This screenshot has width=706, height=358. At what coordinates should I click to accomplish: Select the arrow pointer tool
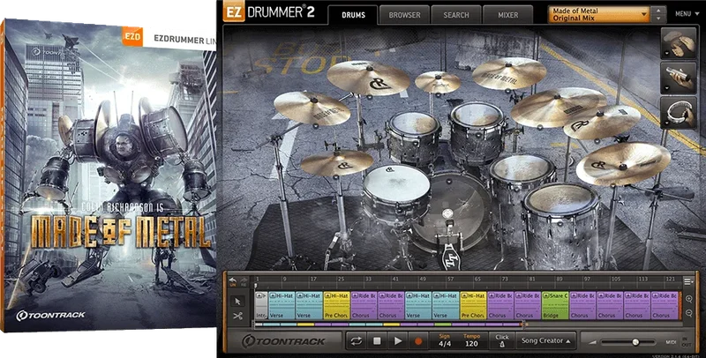(x=238, y=301)
